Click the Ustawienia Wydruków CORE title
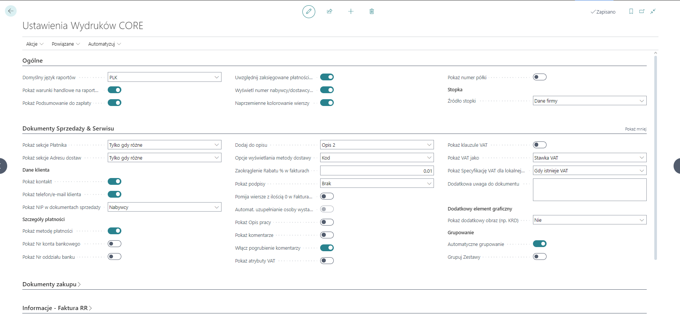 (83, 26)
